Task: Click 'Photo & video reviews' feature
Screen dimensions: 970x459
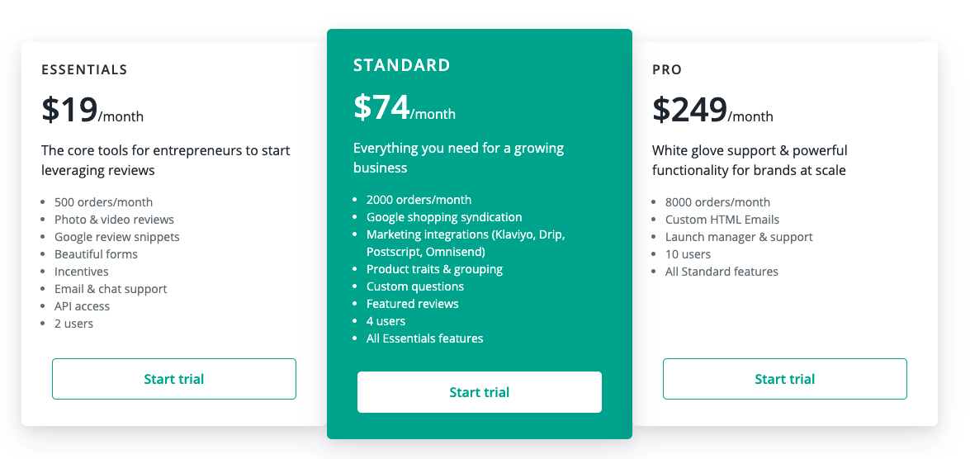Action: [x=114, y=220]
